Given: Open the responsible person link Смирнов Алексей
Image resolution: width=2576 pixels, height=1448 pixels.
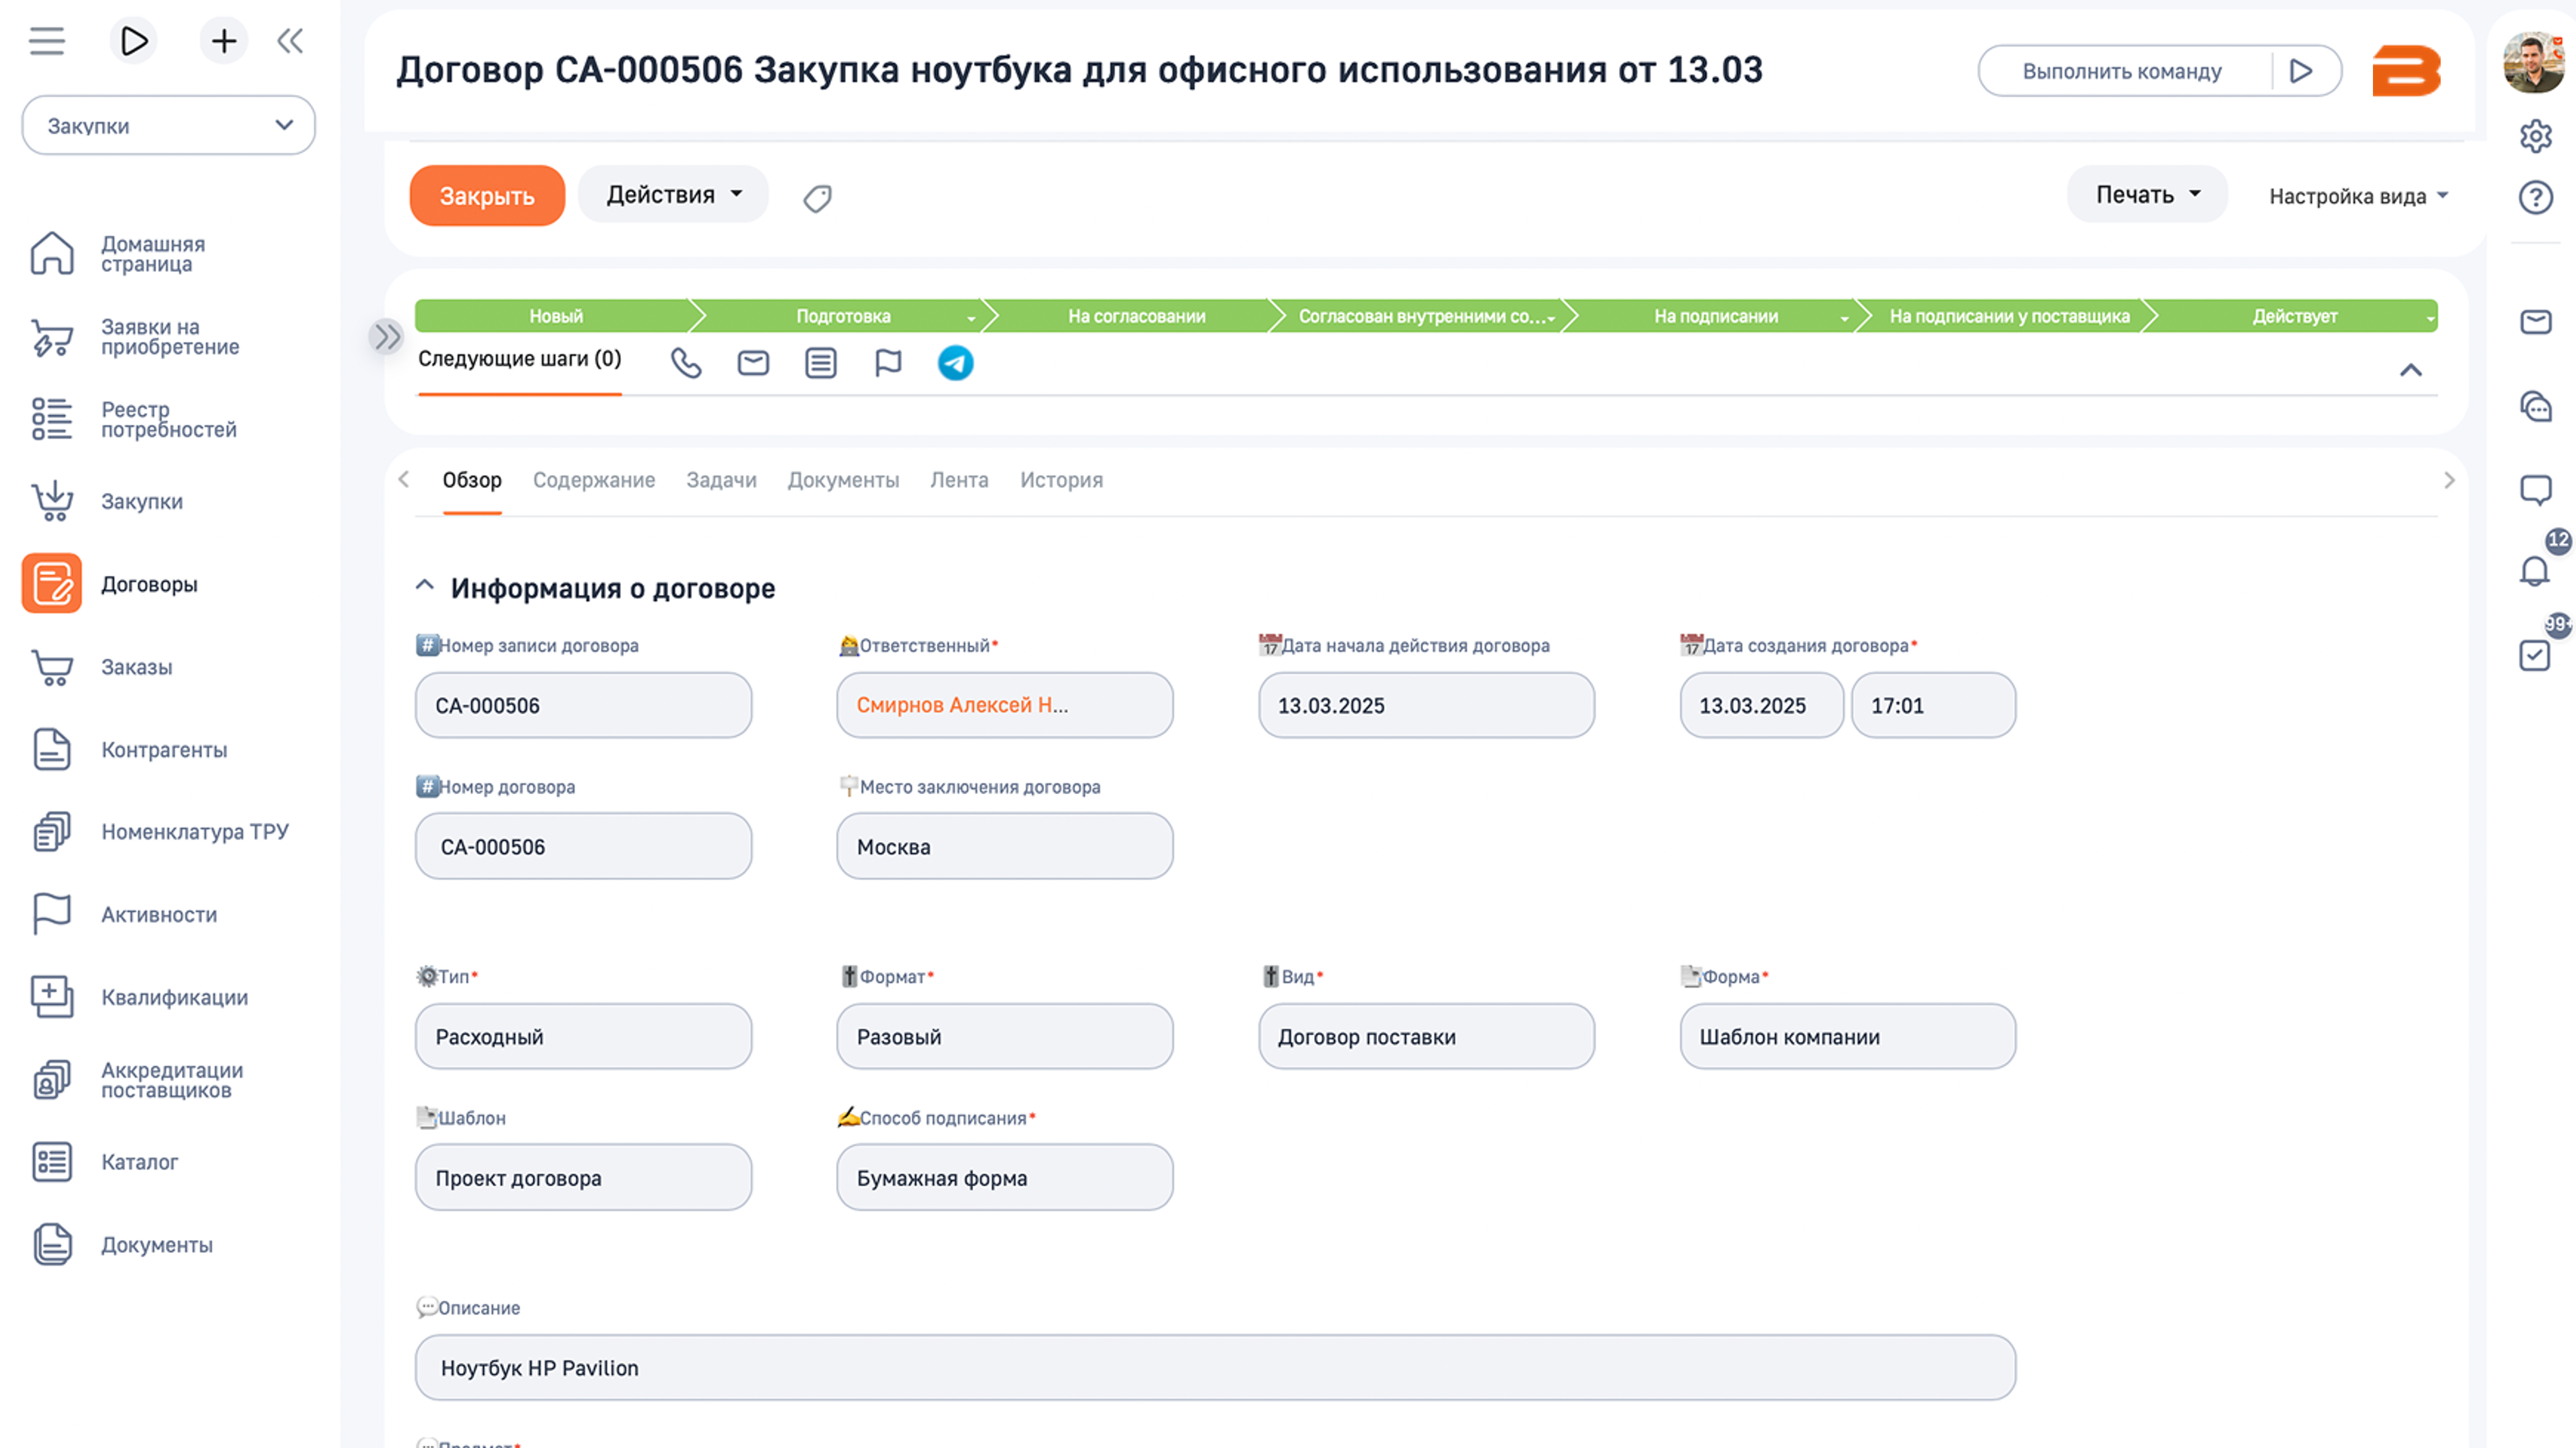Looking at the screenshot, I should (962, 705).
